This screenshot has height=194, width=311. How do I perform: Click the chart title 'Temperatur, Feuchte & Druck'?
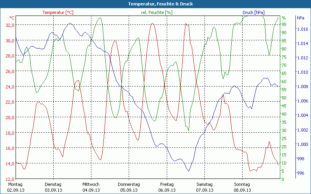155,4
